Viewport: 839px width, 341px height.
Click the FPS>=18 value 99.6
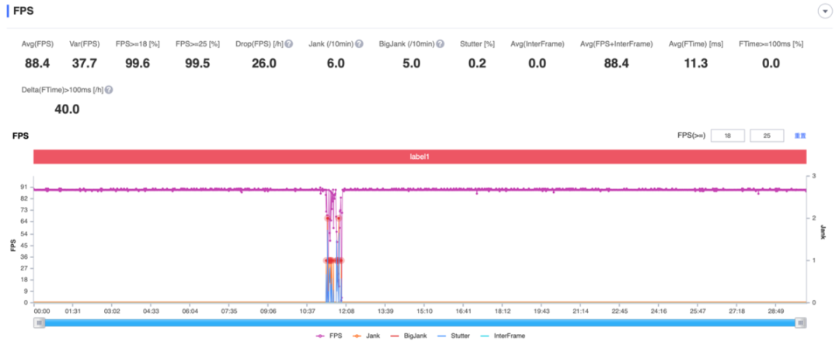[138, 64]
